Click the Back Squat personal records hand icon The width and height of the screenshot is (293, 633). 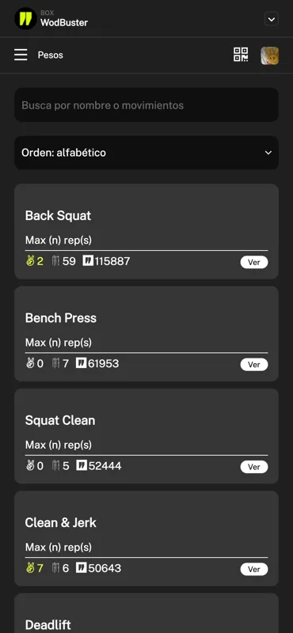point(30,261)
